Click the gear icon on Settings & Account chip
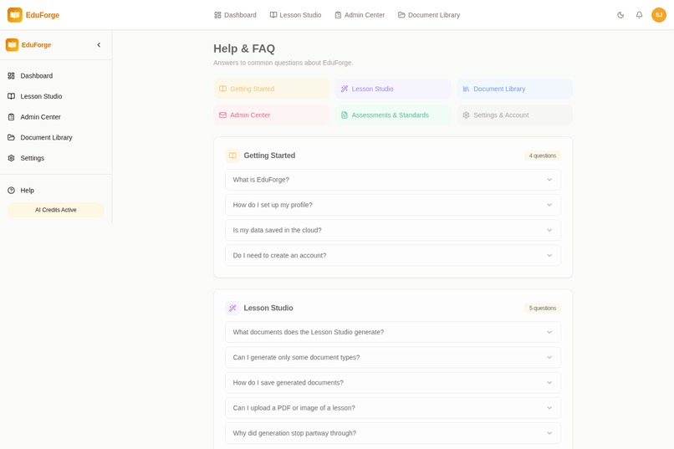Image resolution: width=674 pixels, height=449 pixels. pyautogui.click(x=466, y=115)
